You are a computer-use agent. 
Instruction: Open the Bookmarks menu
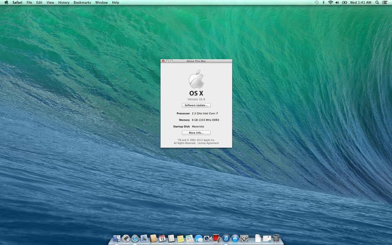pos(82,3)
